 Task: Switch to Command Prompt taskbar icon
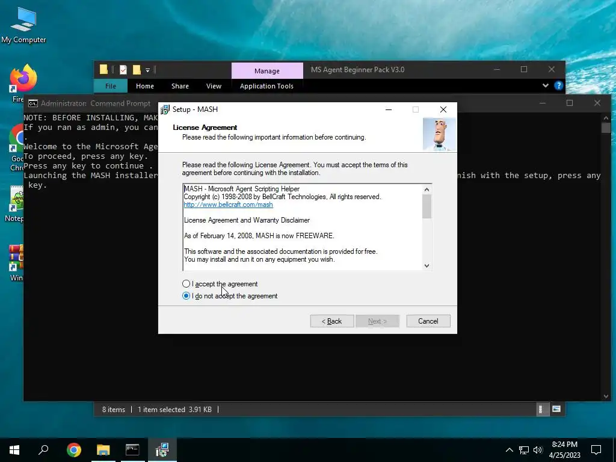click(x=132, y=449)
